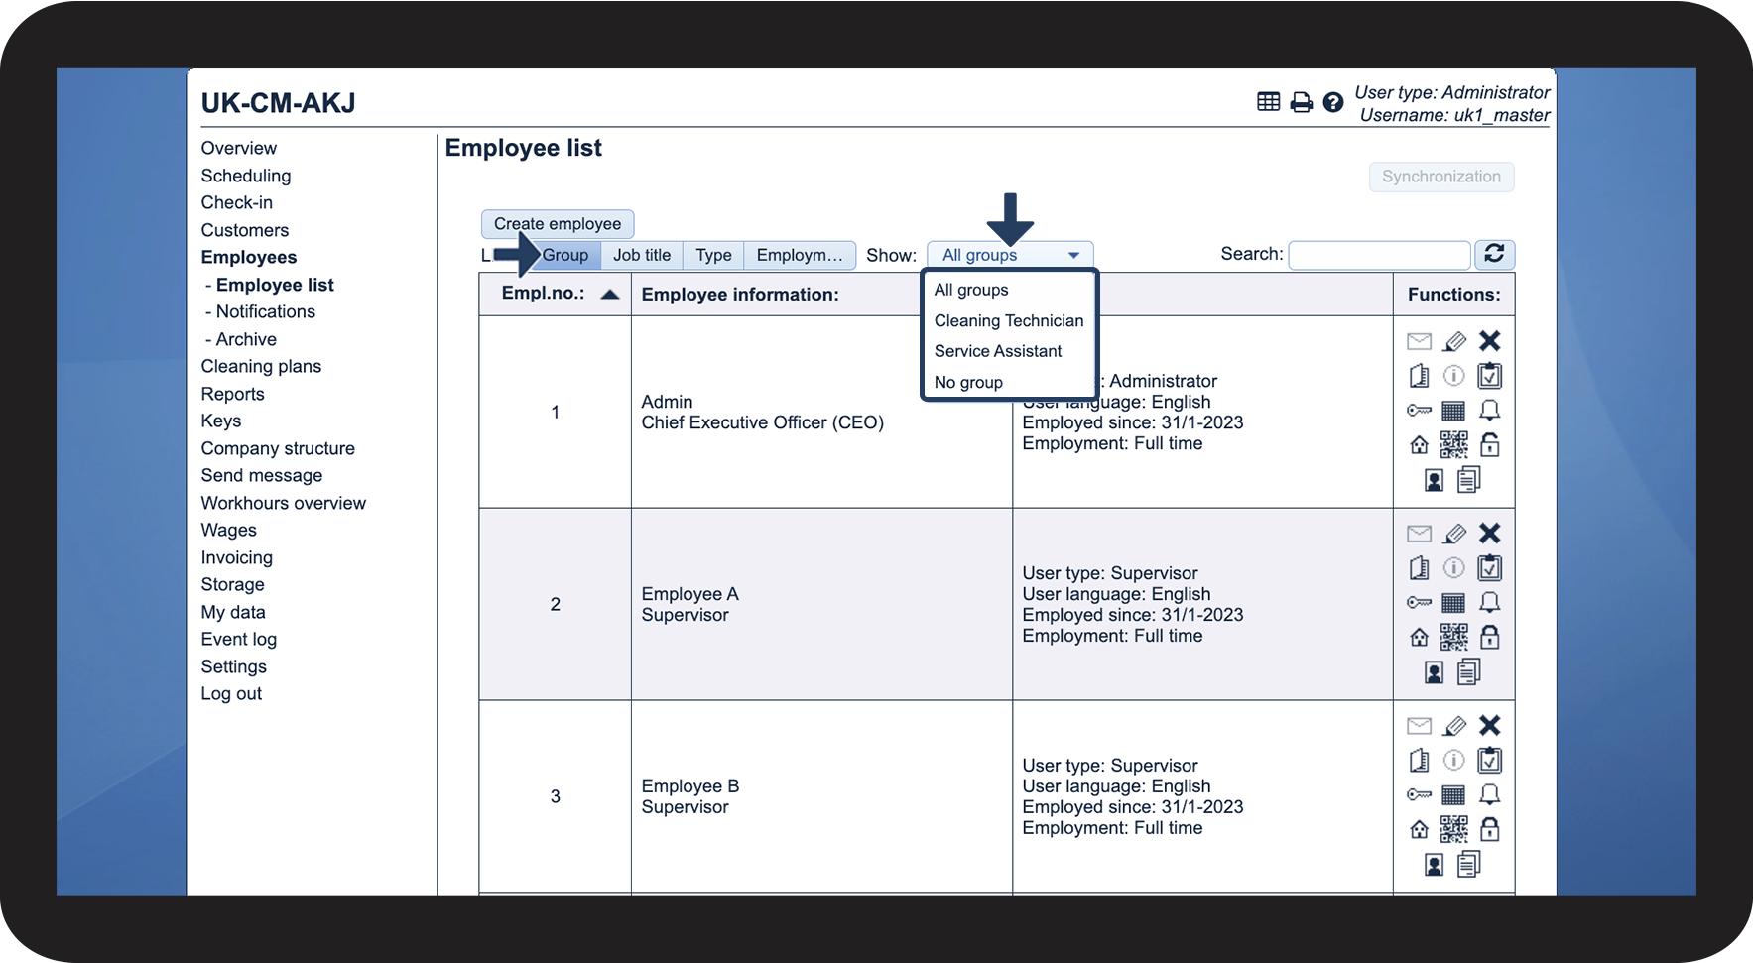Edit Employee A with the pencil icon
The height and width of the screenshot is (963, 1753).
point(1454,534)
